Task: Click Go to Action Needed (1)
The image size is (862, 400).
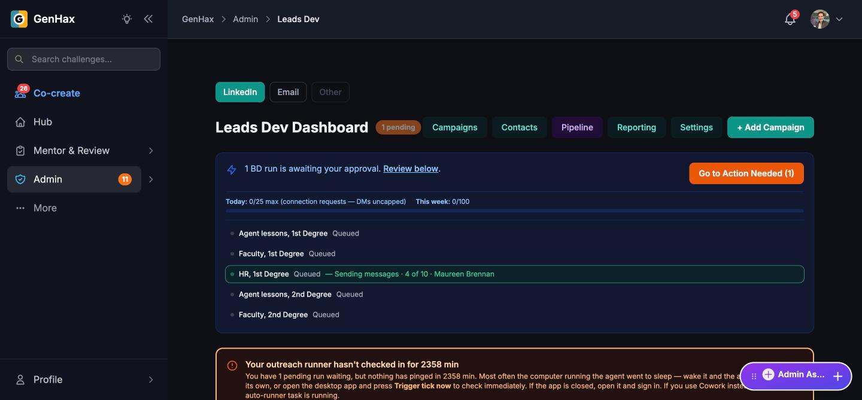Action: (x=746, y=173)
